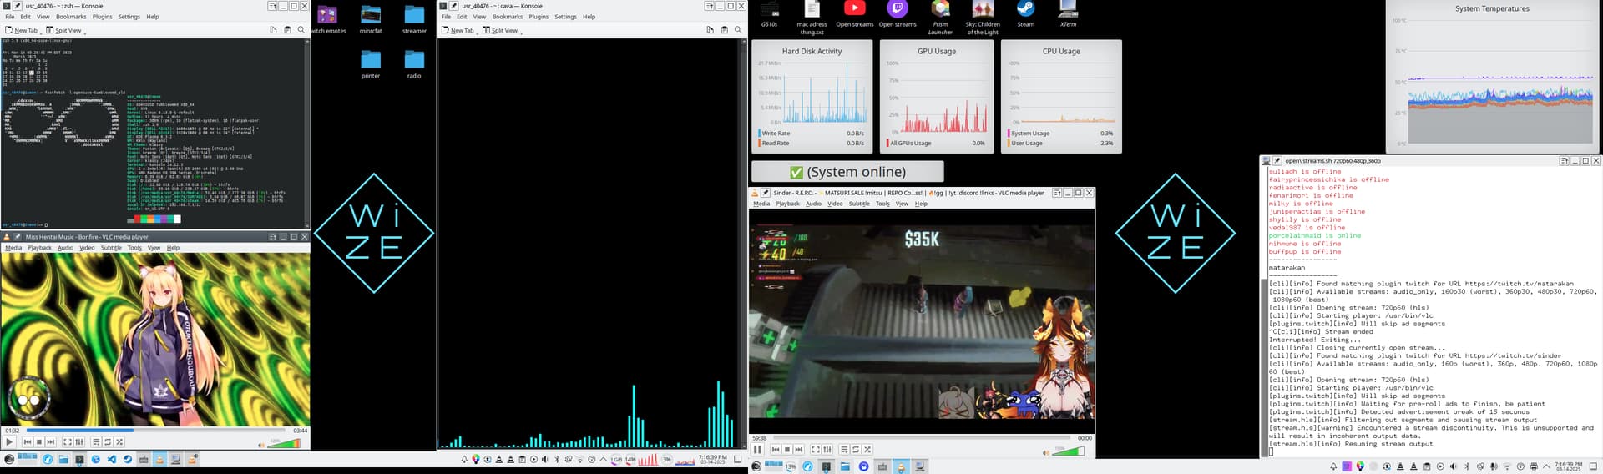Image resolution: width=1603 pixels, height=474 pixels.
Task: Skip to the next item in the Sinder VLC window
Action: (x=799, y=449)
